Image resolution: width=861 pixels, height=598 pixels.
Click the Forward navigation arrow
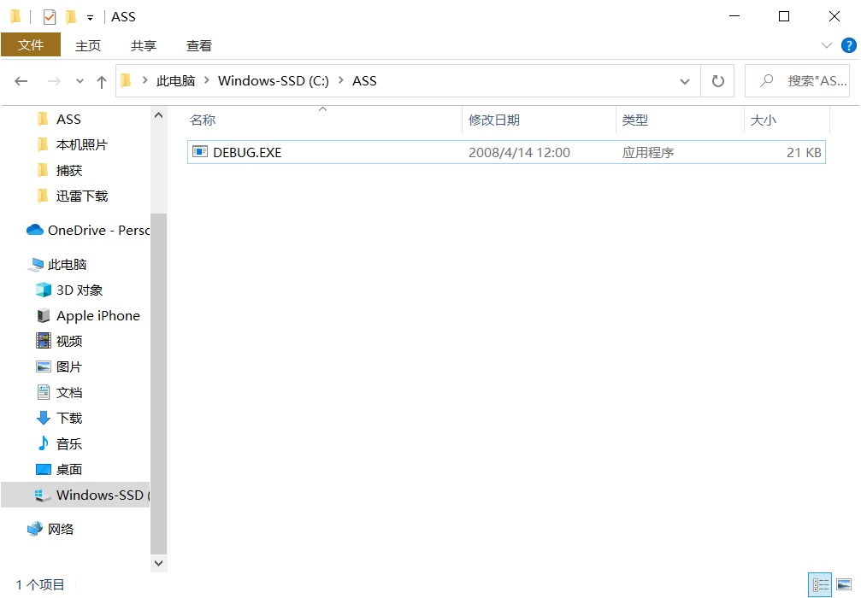coord(54,81)
